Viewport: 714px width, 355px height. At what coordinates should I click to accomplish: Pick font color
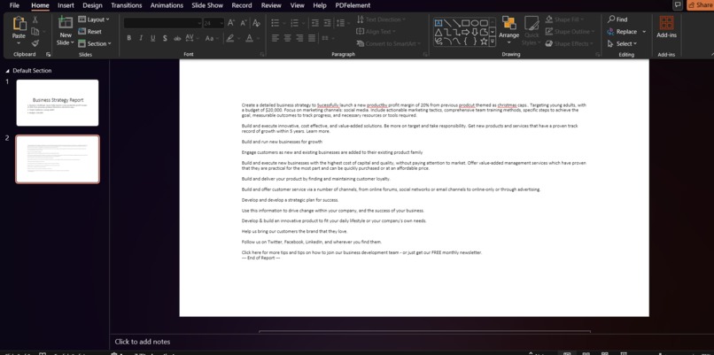tap(250, 38)
